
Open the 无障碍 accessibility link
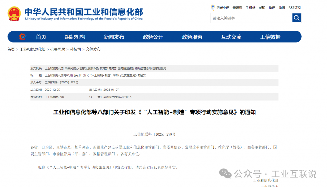(x=237, y=8)
